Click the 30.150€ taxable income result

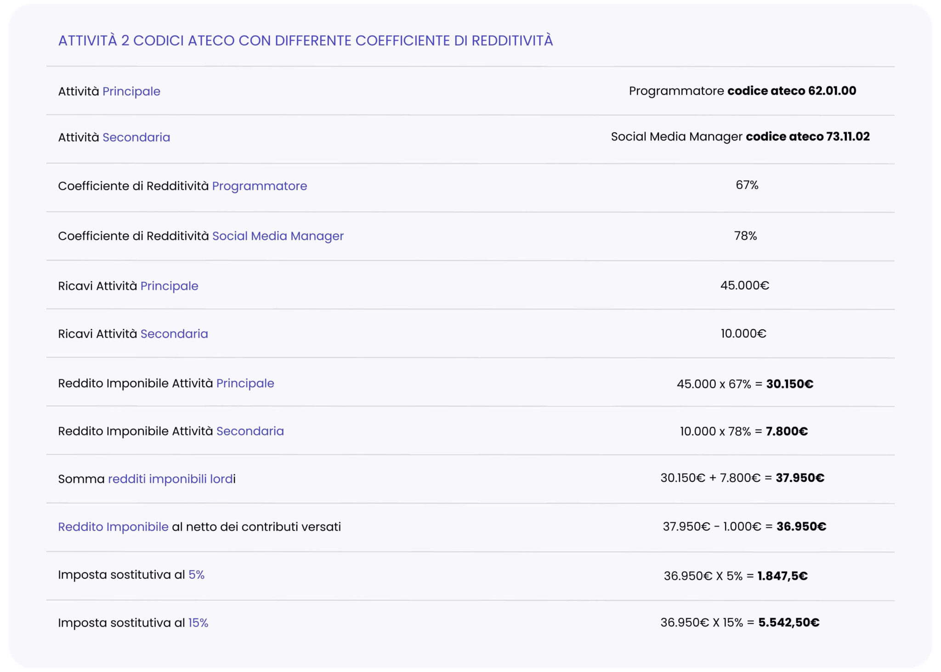click(x=790, y=384)
